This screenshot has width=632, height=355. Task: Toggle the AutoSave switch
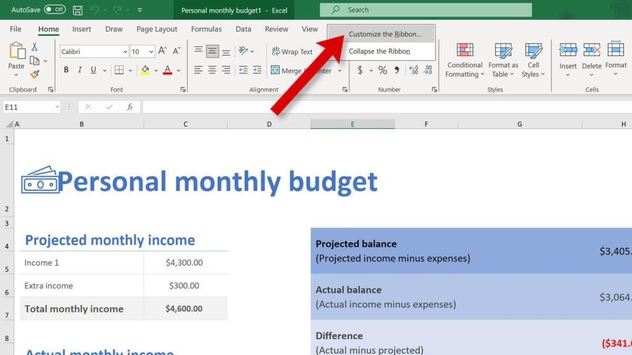(x=55, y=10)
